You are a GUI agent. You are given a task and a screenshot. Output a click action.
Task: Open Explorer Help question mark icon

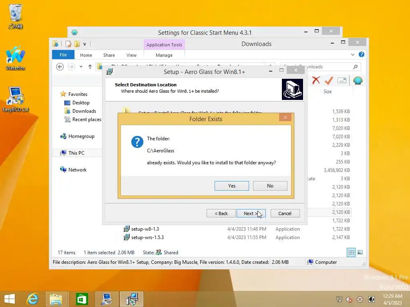pos(362,54)
